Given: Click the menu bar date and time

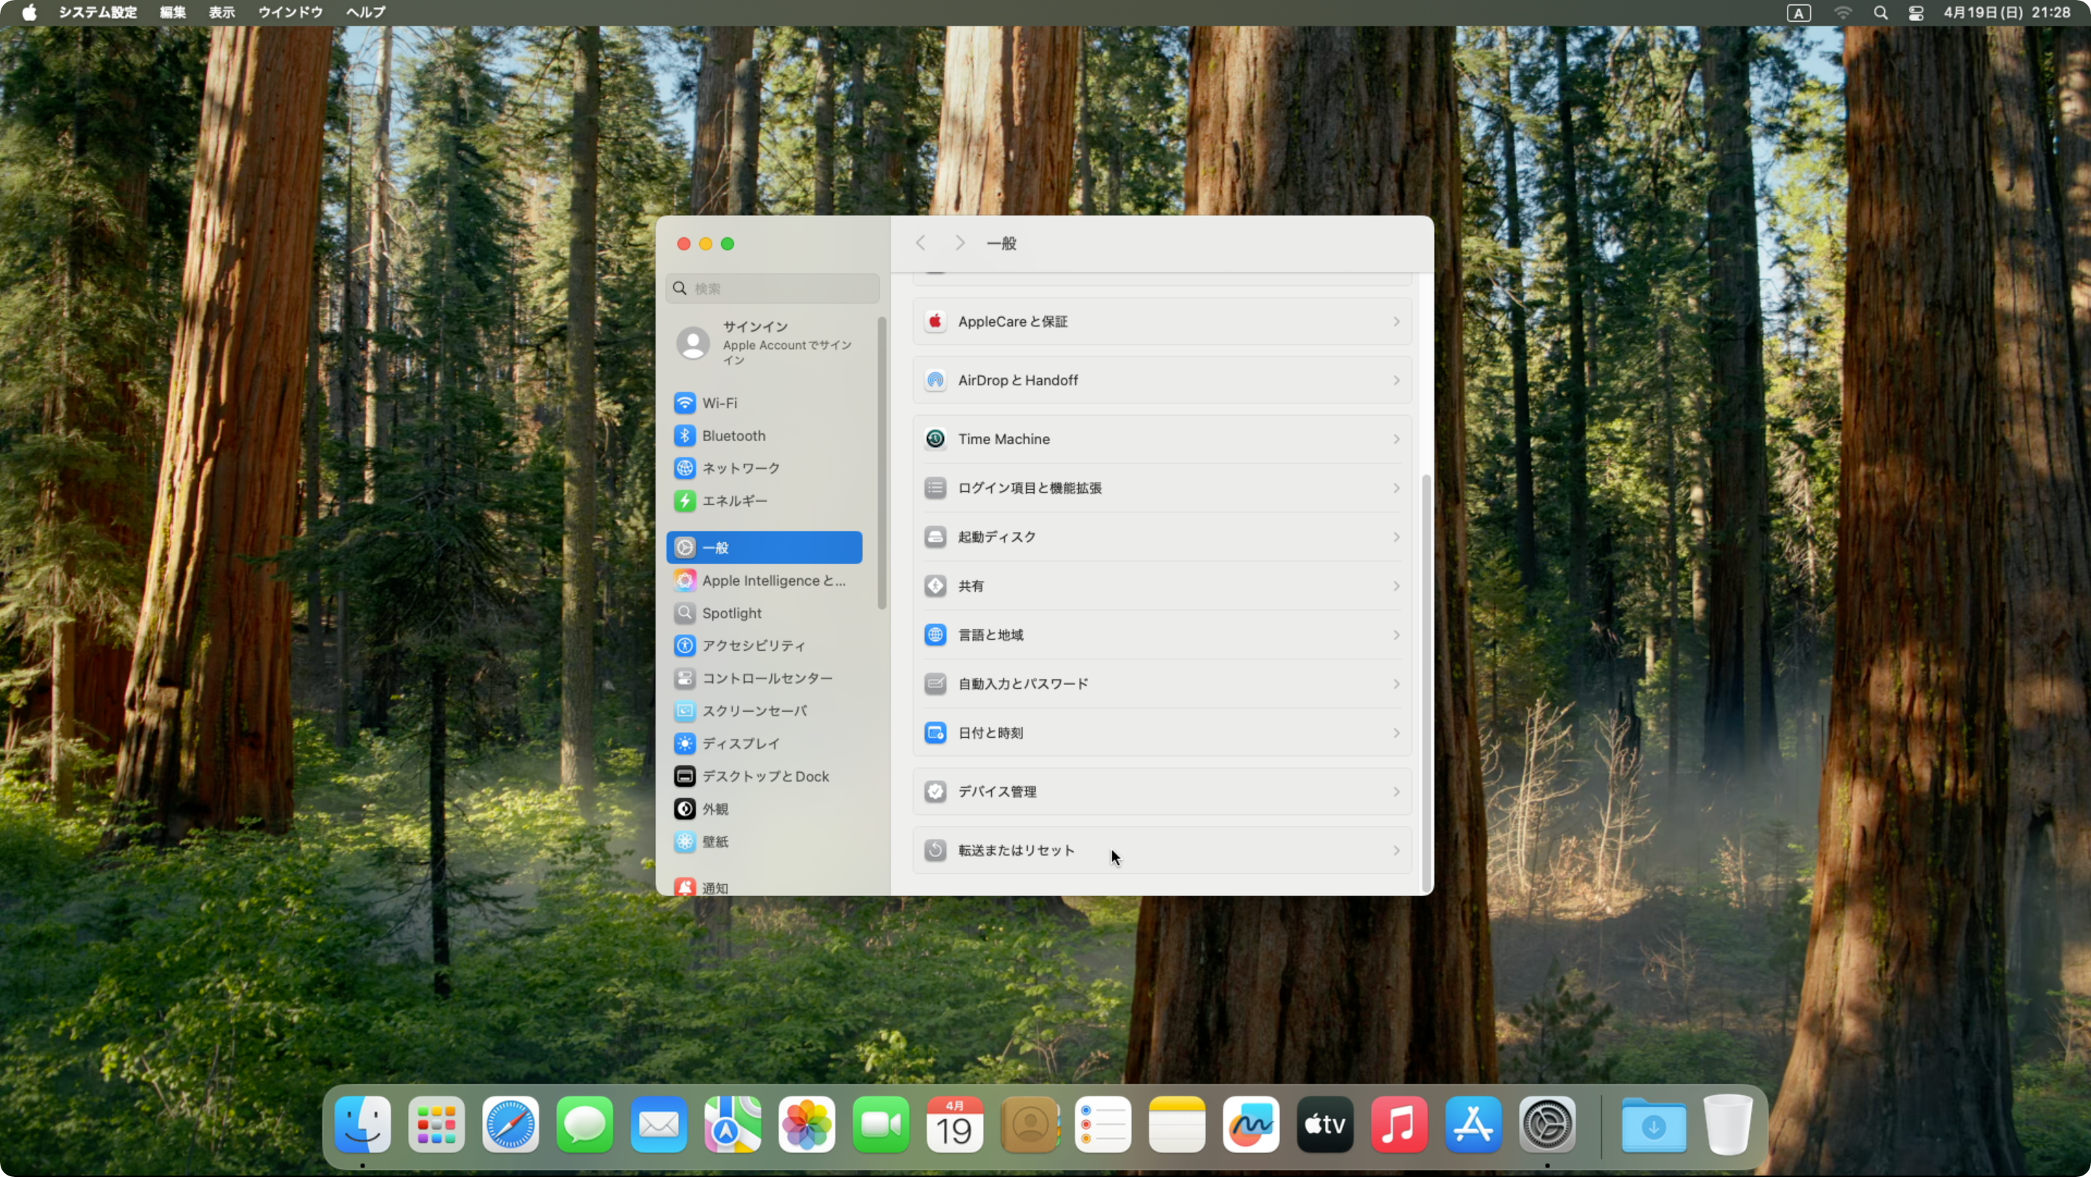Looking at the screenshot, I should pos(2007,12).
